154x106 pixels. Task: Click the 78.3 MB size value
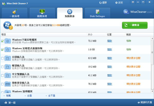(x=92, y=84)
